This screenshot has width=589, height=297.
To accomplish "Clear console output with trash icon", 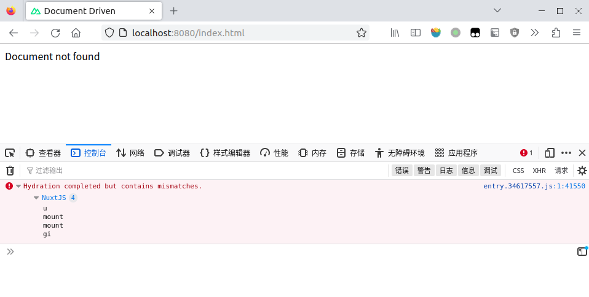I will click(x=10, y=171).
